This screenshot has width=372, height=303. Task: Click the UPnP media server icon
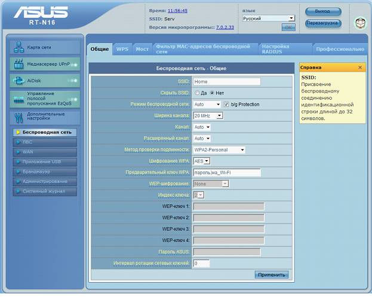19,64
